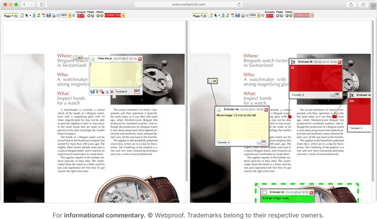This screenshot has height=219, width=377.
Task: Click the left panel vertical scrollbar
Action: point(187,101)
